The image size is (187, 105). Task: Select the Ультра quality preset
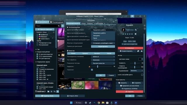pos(109,53)
